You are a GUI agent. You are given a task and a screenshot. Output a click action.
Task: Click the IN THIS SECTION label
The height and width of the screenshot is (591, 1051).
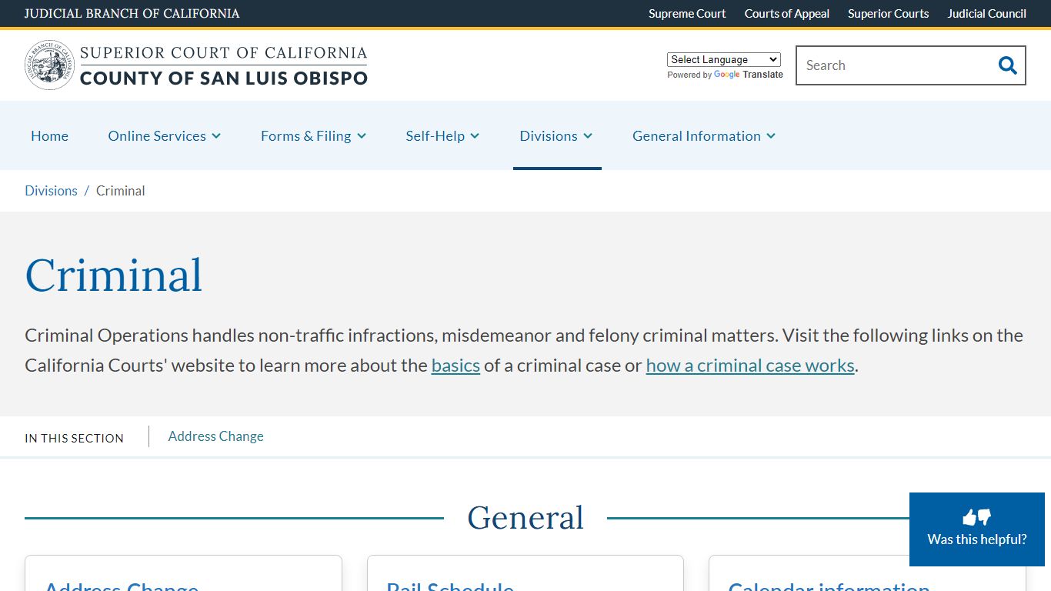click(x=74, y=438)
